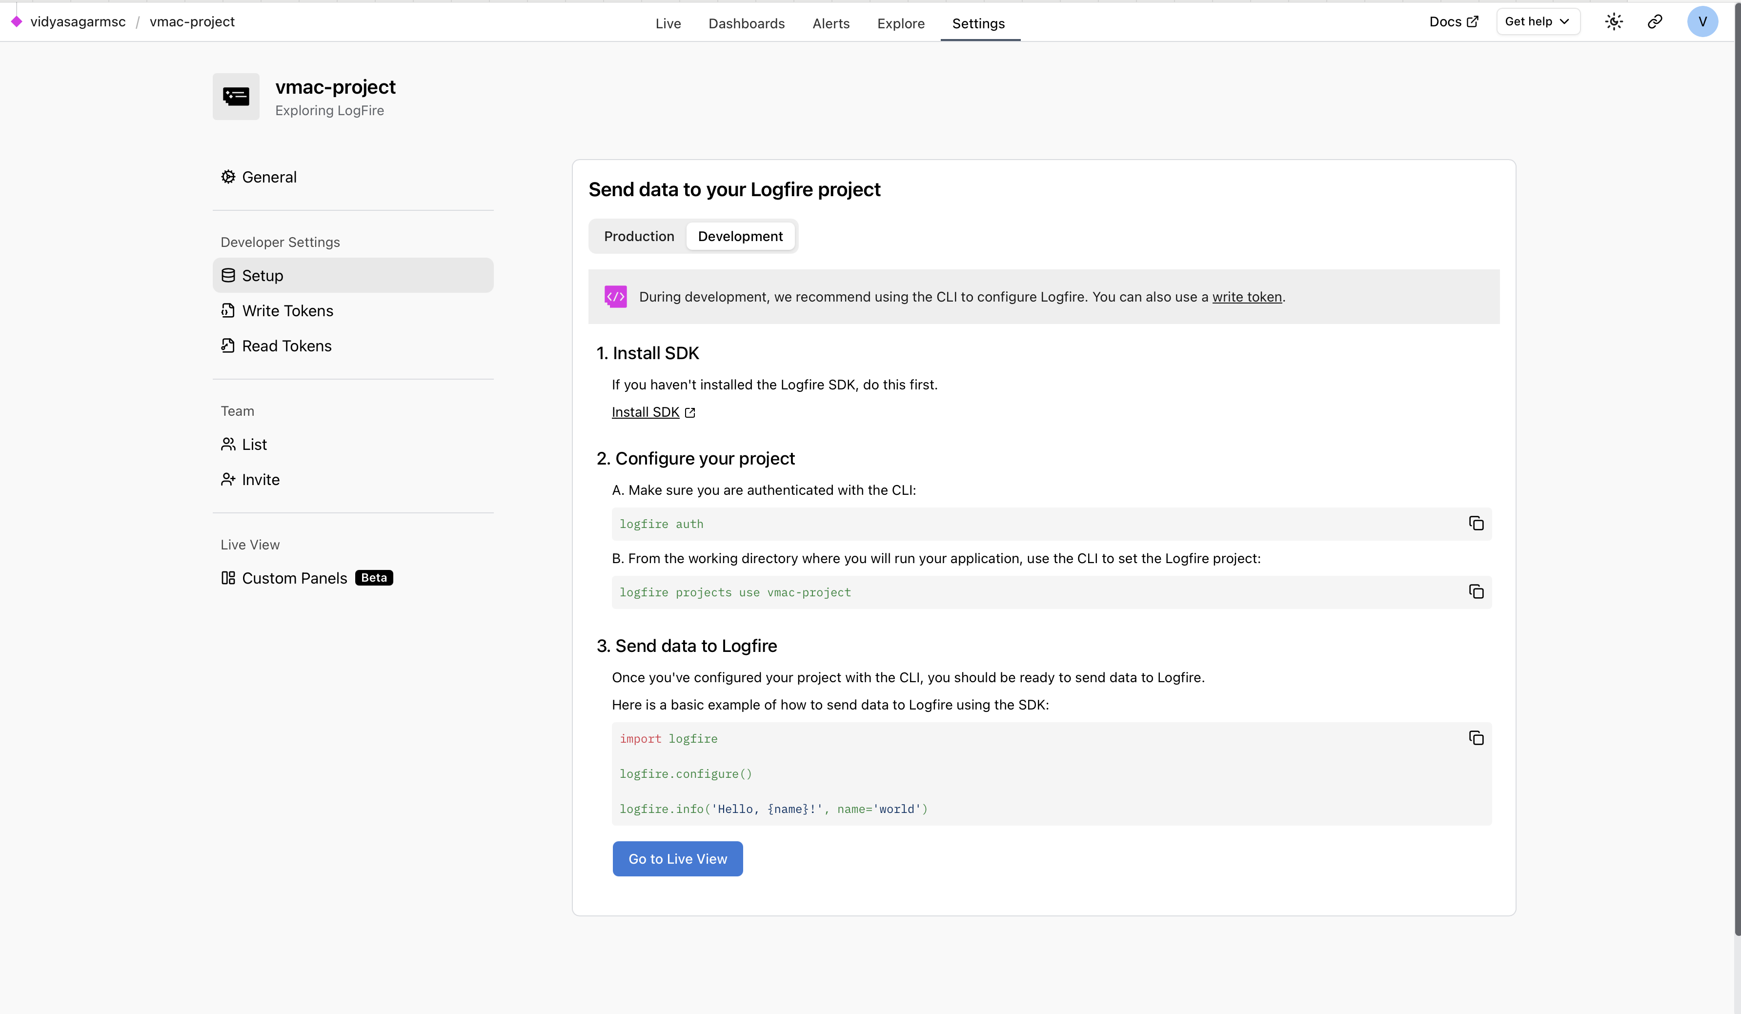Open Write Tokens in the sidebar

point(287,311)
